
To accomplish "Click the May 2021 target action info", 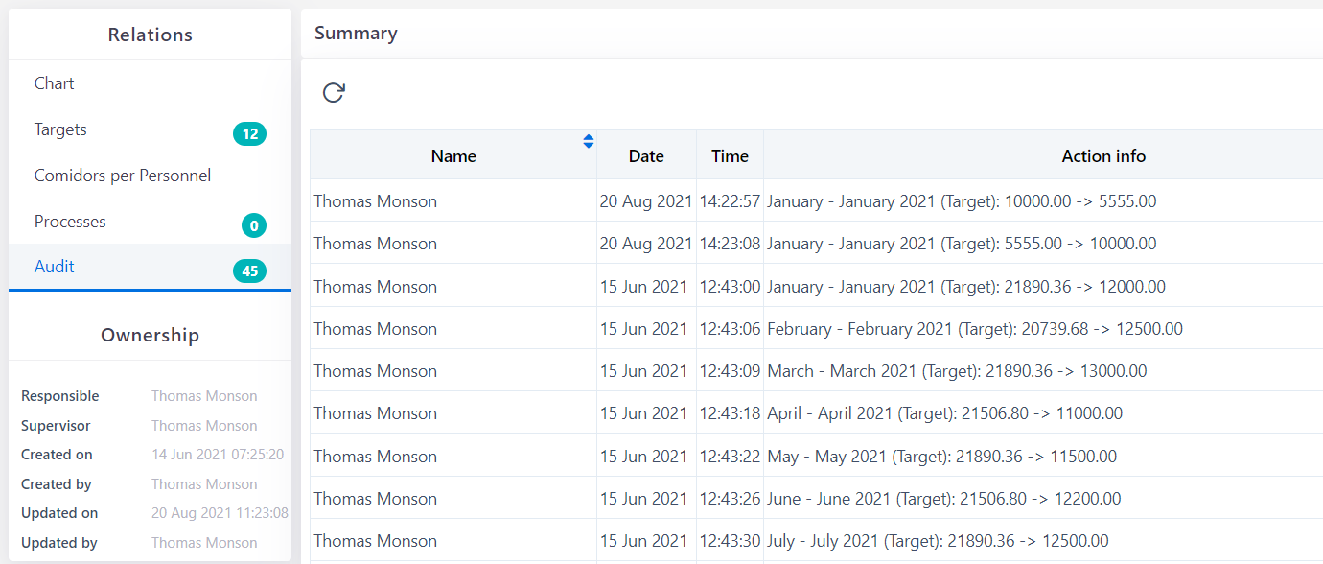I will 941,457.
